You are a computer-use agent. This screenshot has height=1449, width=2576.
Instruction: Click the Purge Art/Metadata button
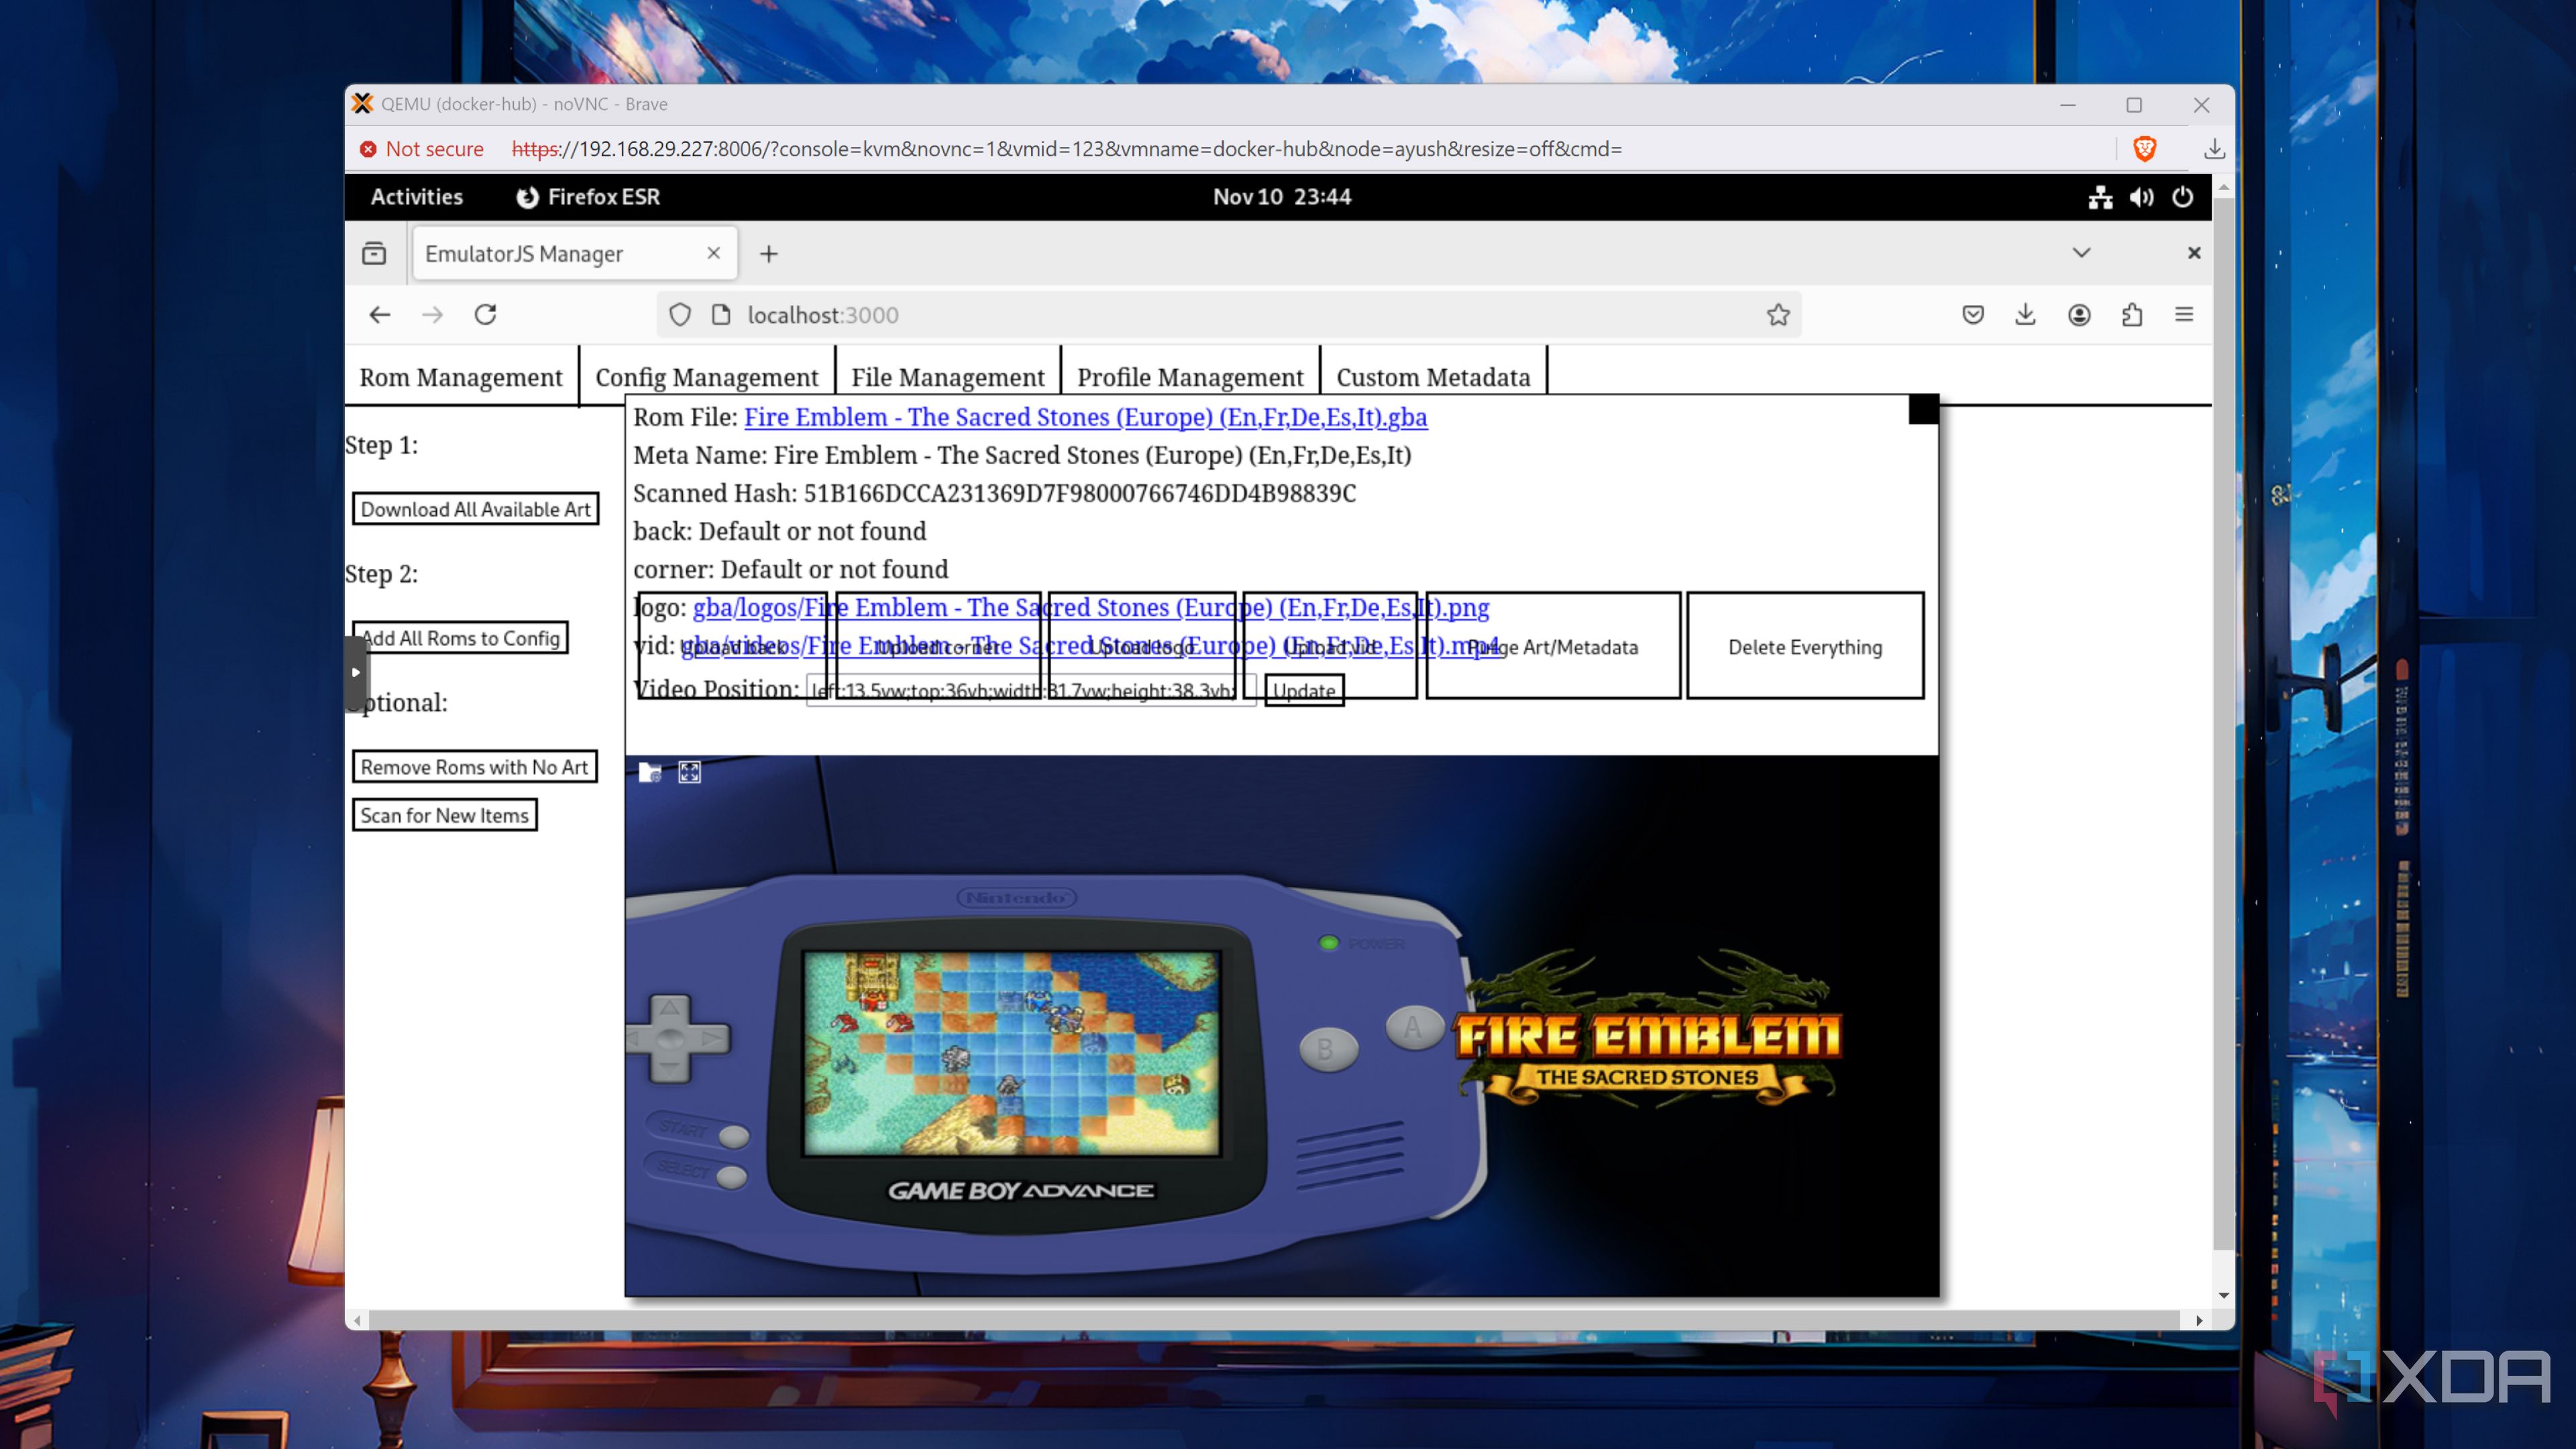click(x=1553, y=646)
